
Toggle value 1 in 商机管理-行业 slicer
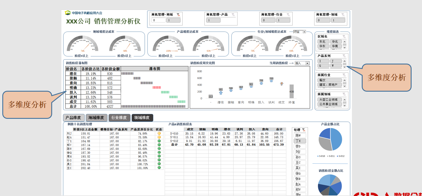(x=283, y=20)
